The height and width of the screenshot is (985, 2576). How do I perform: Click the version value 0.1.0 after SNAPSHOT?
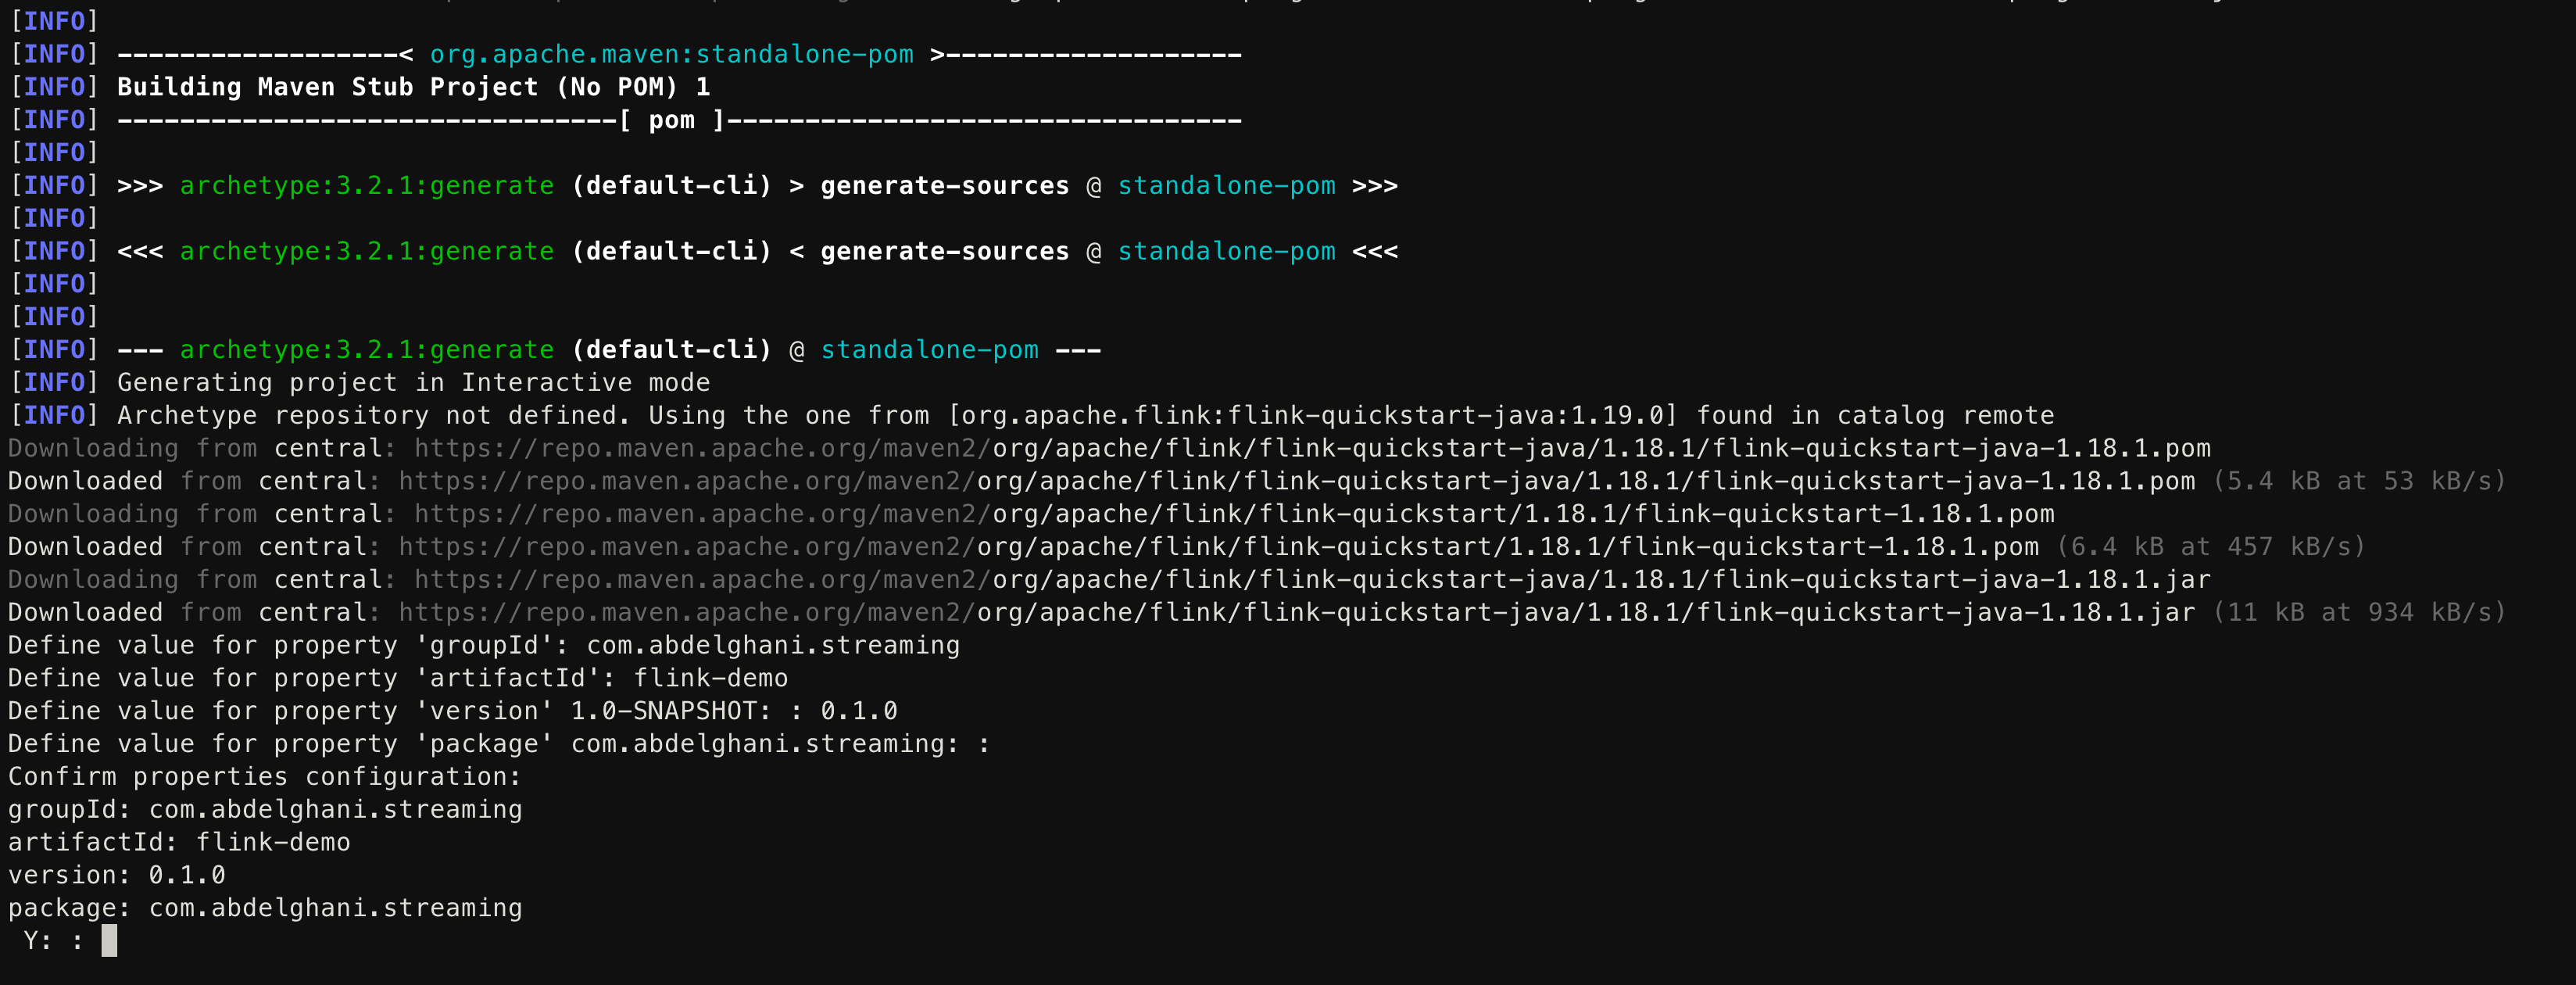859,711
